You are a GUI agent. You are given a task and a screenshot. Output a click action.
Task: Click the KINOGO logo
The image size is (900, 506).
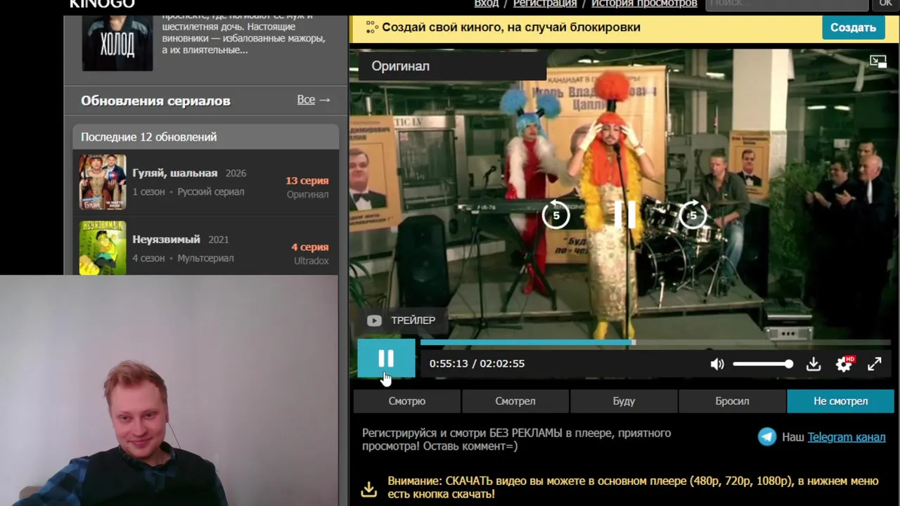tap(102, 4)
